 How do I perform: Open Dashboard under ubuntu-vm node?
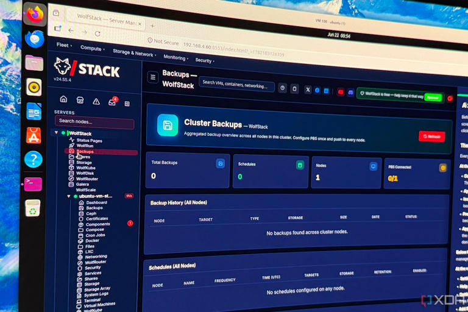pos(96,202)
